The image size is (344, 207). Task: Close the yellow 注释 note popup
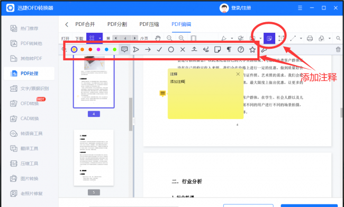(x=238, y=74)
